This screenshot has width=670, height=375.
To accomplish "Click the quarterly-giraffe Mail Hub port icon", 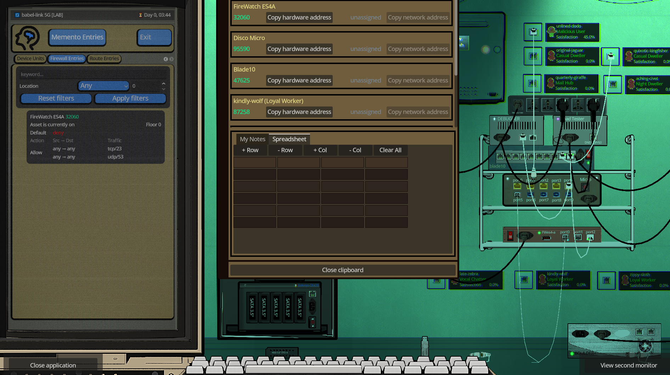I will point(532,83).
